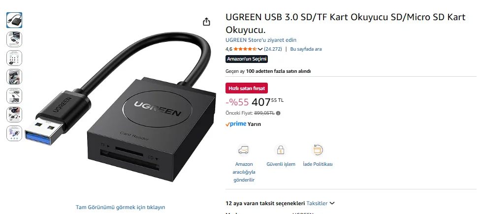Click the Bu sayfada ara link

[x=306, y=49]
